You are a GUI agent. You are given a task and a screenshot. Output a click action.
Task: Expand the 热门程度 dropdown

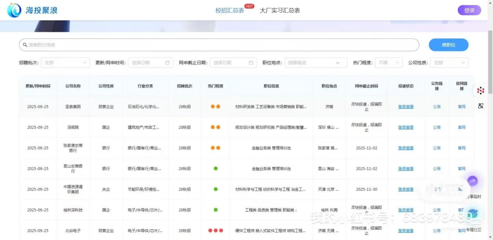click(x=389, y=63)
